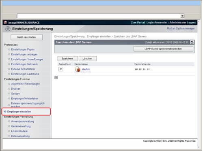Image resolution: width=203 pixels, height=151 pixels.
Task: Click the Löschen button
Action: pos(88,59)
